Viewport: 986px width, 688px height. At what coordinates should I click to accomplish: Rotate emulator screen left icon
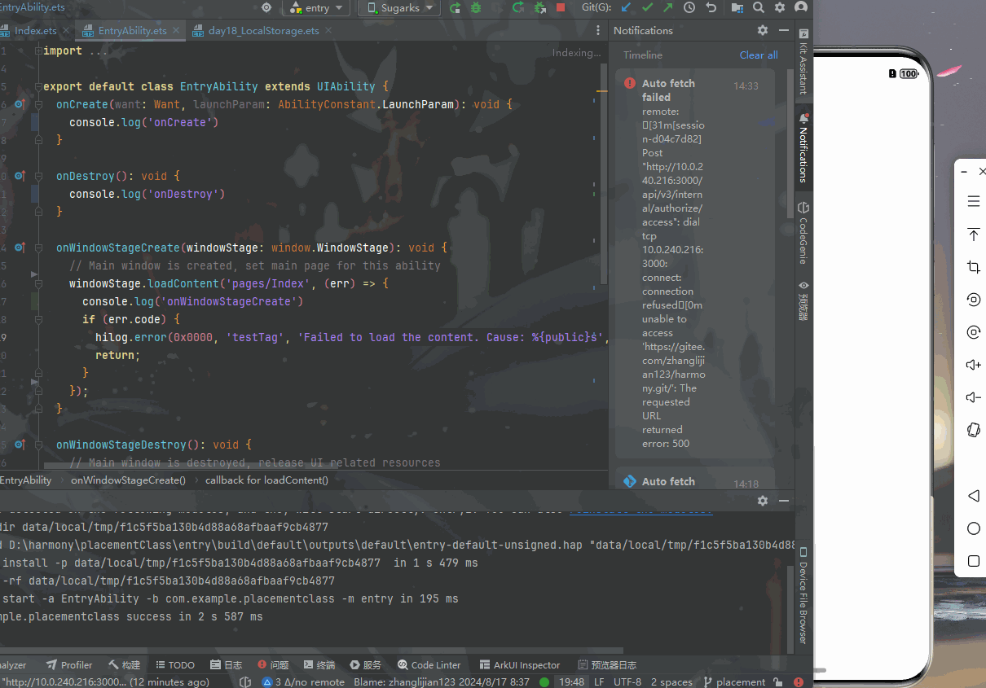pyautogui.click(x=973, y=300)
